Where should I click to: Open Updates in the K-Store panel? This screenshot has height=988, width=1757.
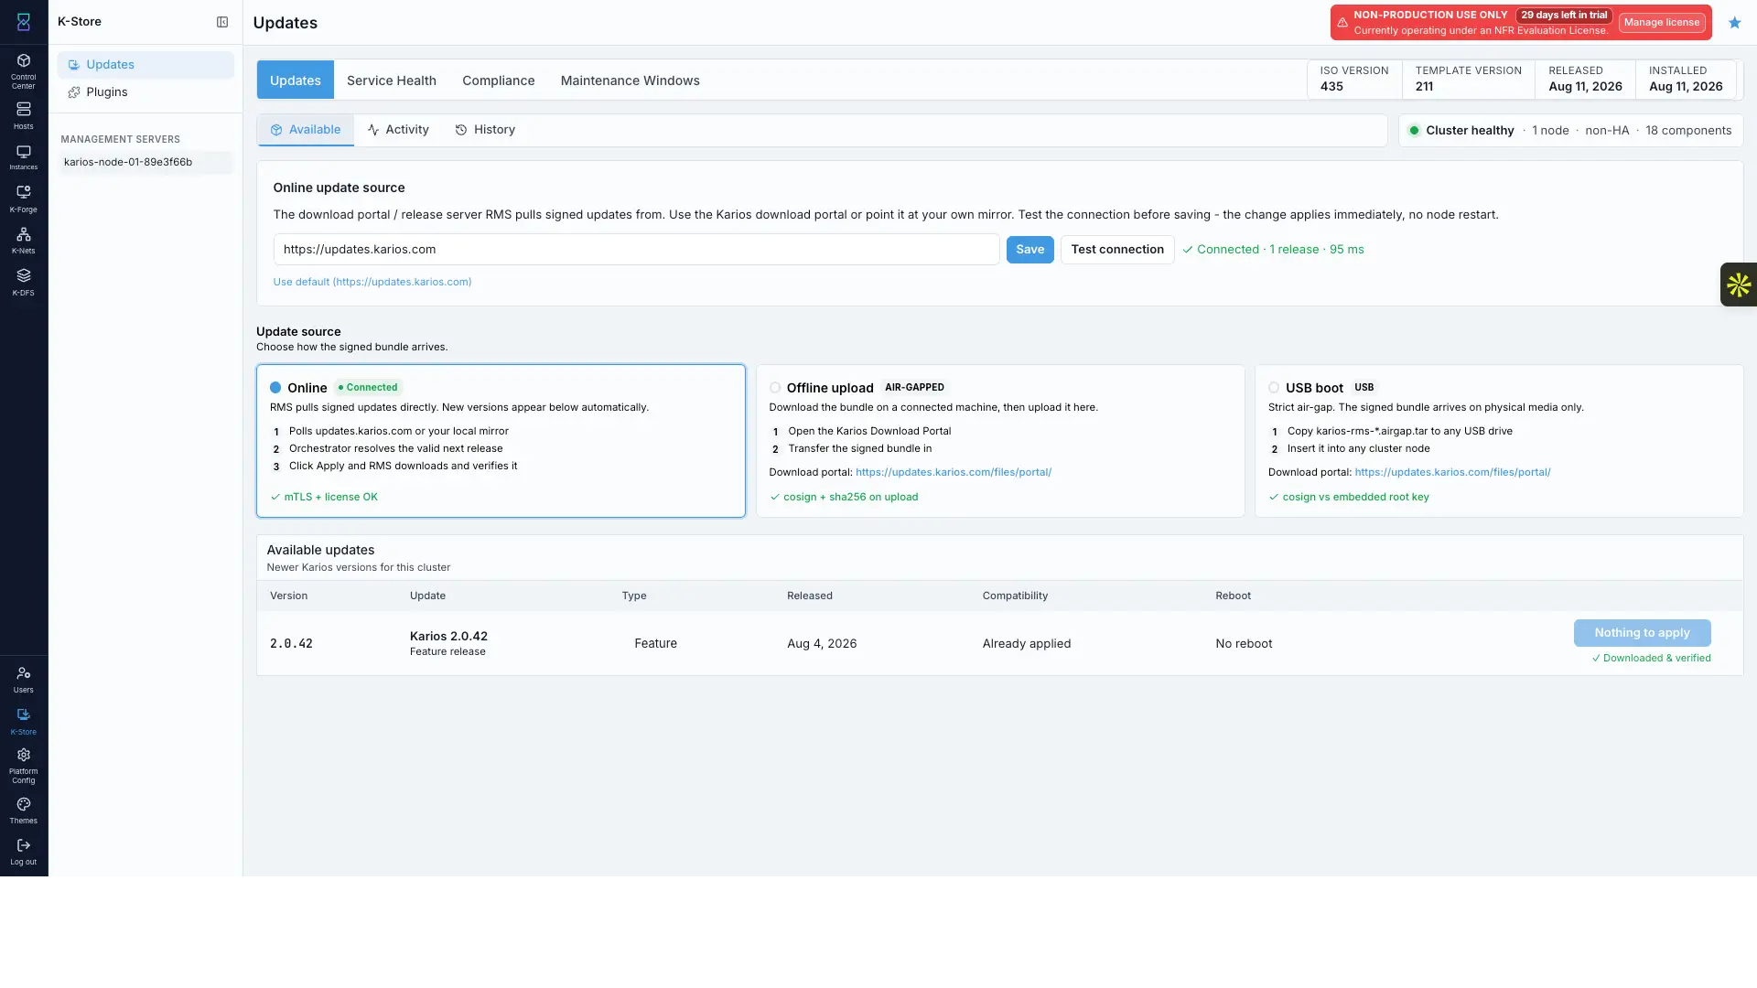146,65
